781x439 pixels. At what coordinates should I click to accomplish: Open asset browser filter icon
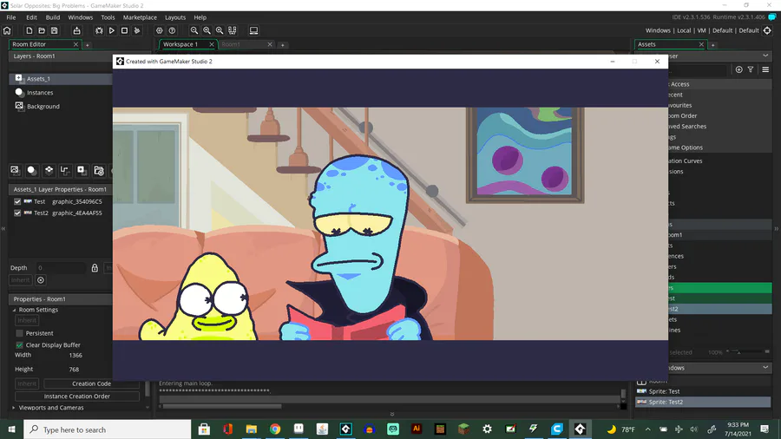point(751,69)
